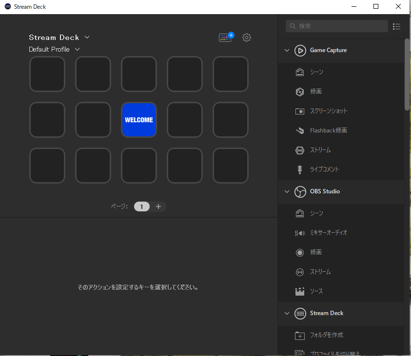This screenshot has width=411, height=356.
Task: Collapse the OBS Studio category
Action: (x=287, y=191)
